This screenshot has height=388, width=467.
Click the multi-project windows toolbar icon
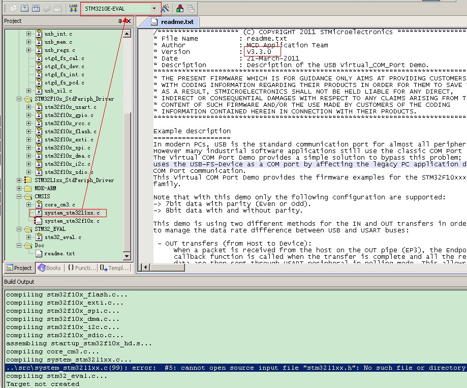pos(191,9)
